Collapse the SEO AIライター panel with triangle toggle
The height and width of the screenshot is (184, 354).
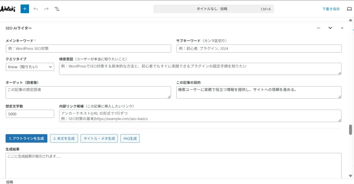tap(342, 28)
